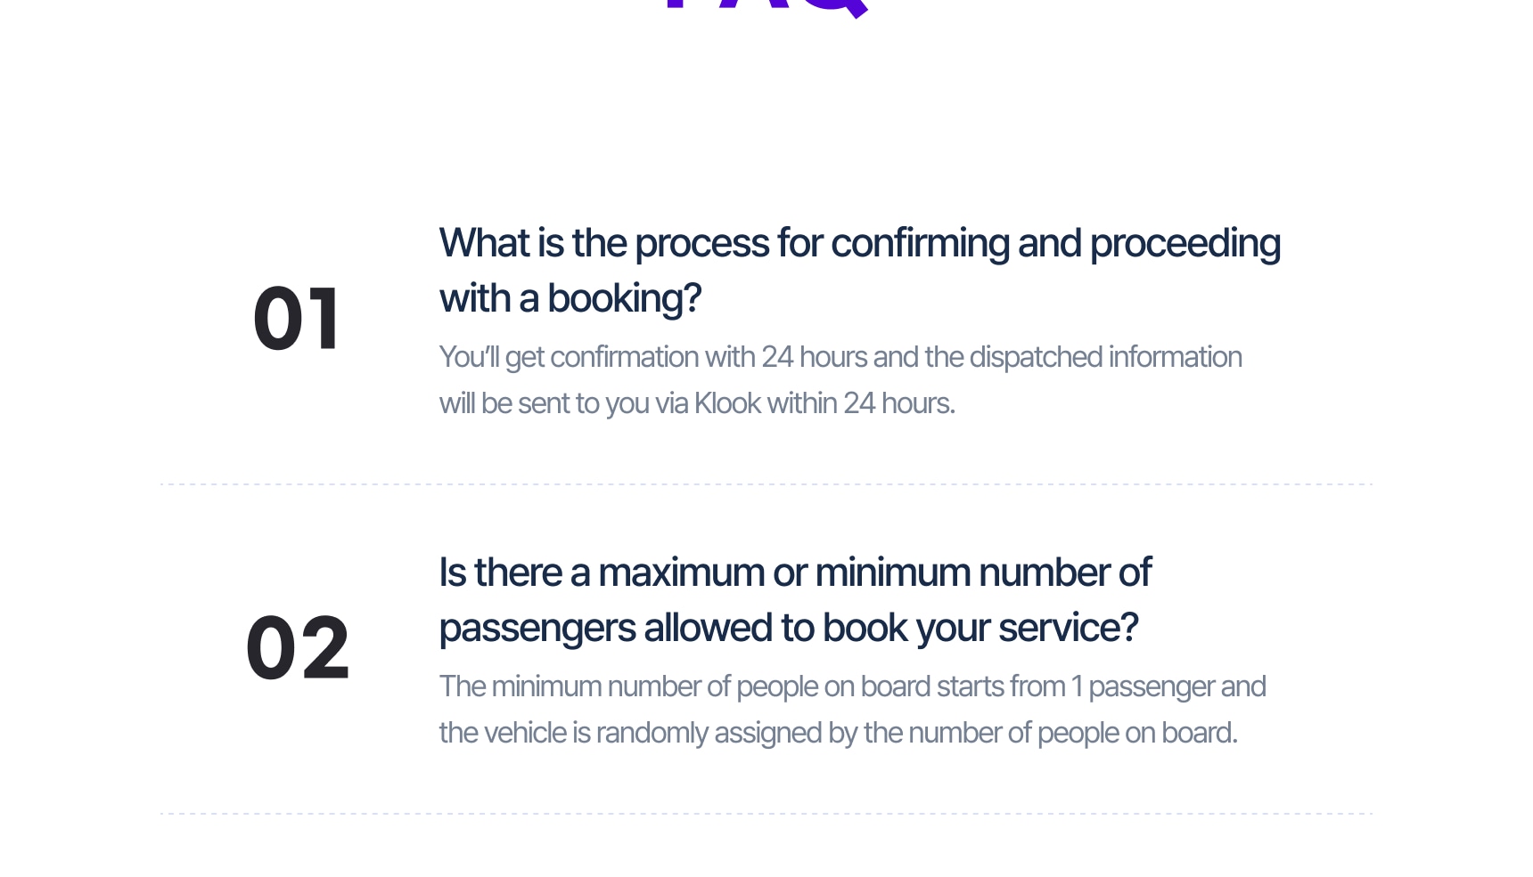
Task: Click the word 'maximum' in the second question
Action: click(x=682, y=572)
